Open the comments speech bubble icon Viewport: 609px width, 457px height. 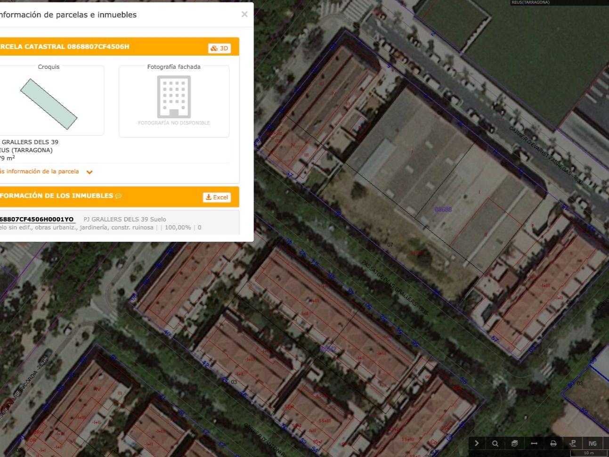(118, 196)
